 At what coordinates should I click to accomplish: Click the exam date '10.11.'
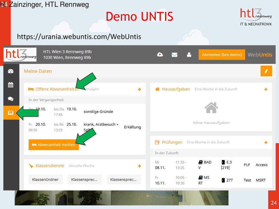[160, 183]
